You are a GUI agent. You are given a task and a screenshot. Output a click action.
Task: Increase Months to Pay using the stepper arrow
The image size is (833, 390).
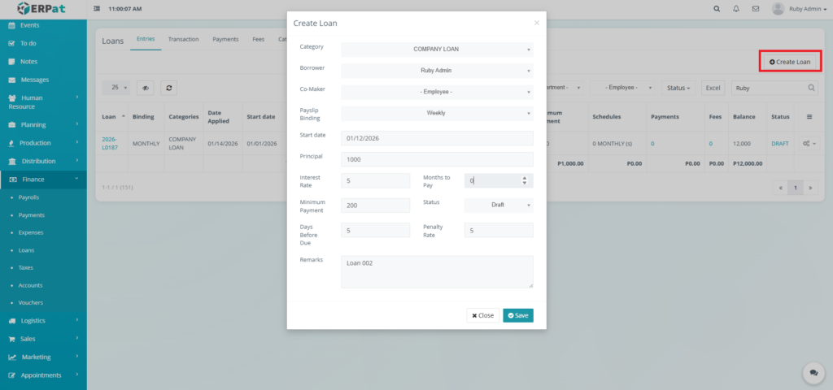pos(525,178)
